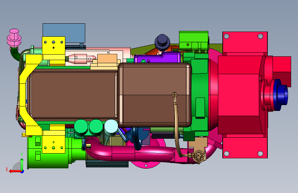Select the top-left hole of red mounting plate
Viewport: 298px width, 193px height.
227,36
